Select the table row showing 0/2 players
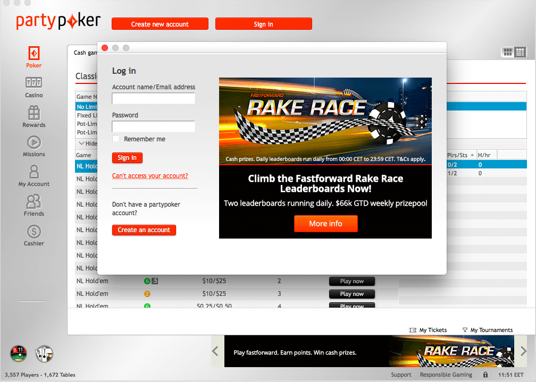 click(x=487, y=165)
